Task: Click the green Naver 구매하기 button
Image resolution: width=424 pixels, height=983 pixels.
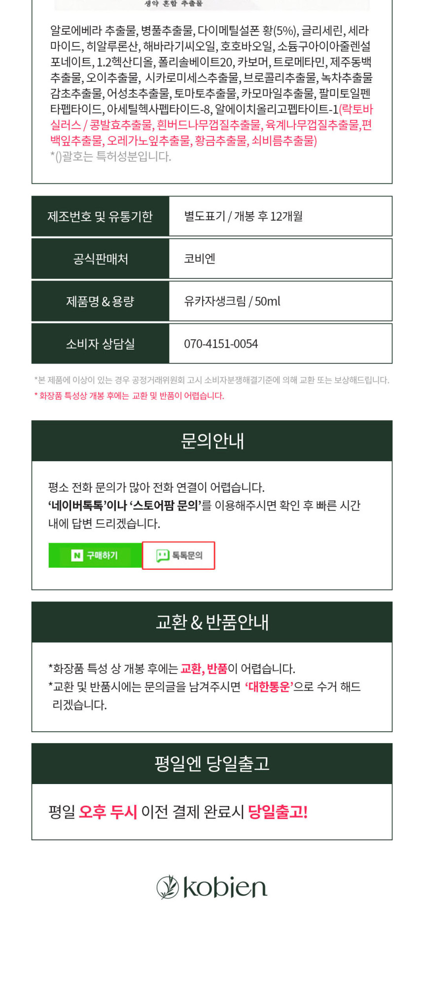Action: coord(95,555)
